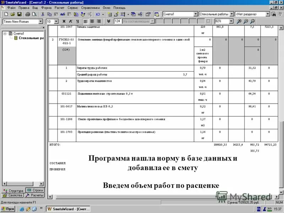Viewport: 284px width, 213px height.
Task: Open print preview icon
Action: tap(34, 14)
